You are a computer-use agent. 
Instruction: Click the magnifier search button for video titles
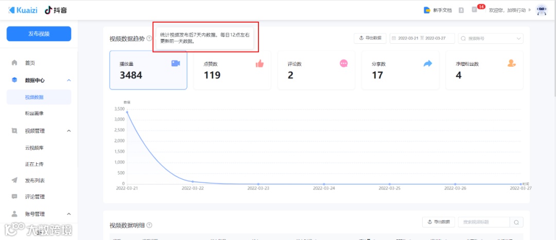pyautogui.click(x=517, y=223)
